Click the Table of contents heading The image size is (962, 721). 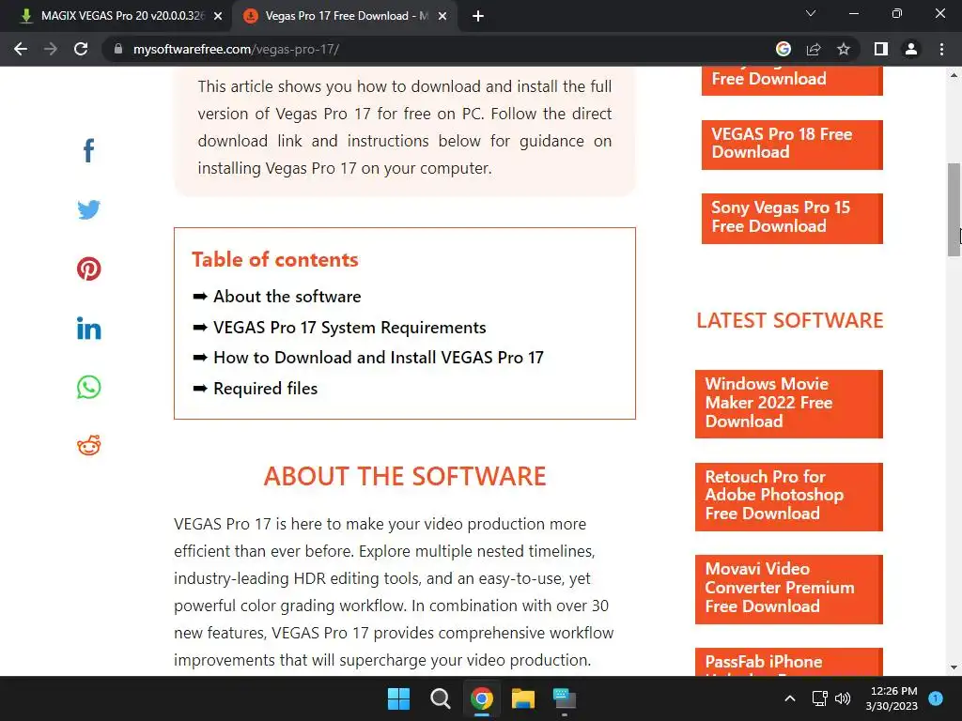coord(275,259)
